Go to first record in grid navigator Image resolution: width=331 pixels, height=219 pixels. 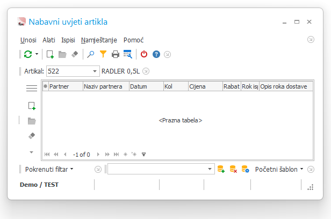click(x=47, y=154)
